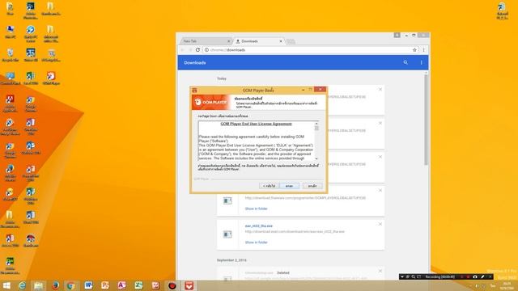518x291 pixels.
Task: Click the Back button in GOM Player setup
Action: click(x=269, y=186)
